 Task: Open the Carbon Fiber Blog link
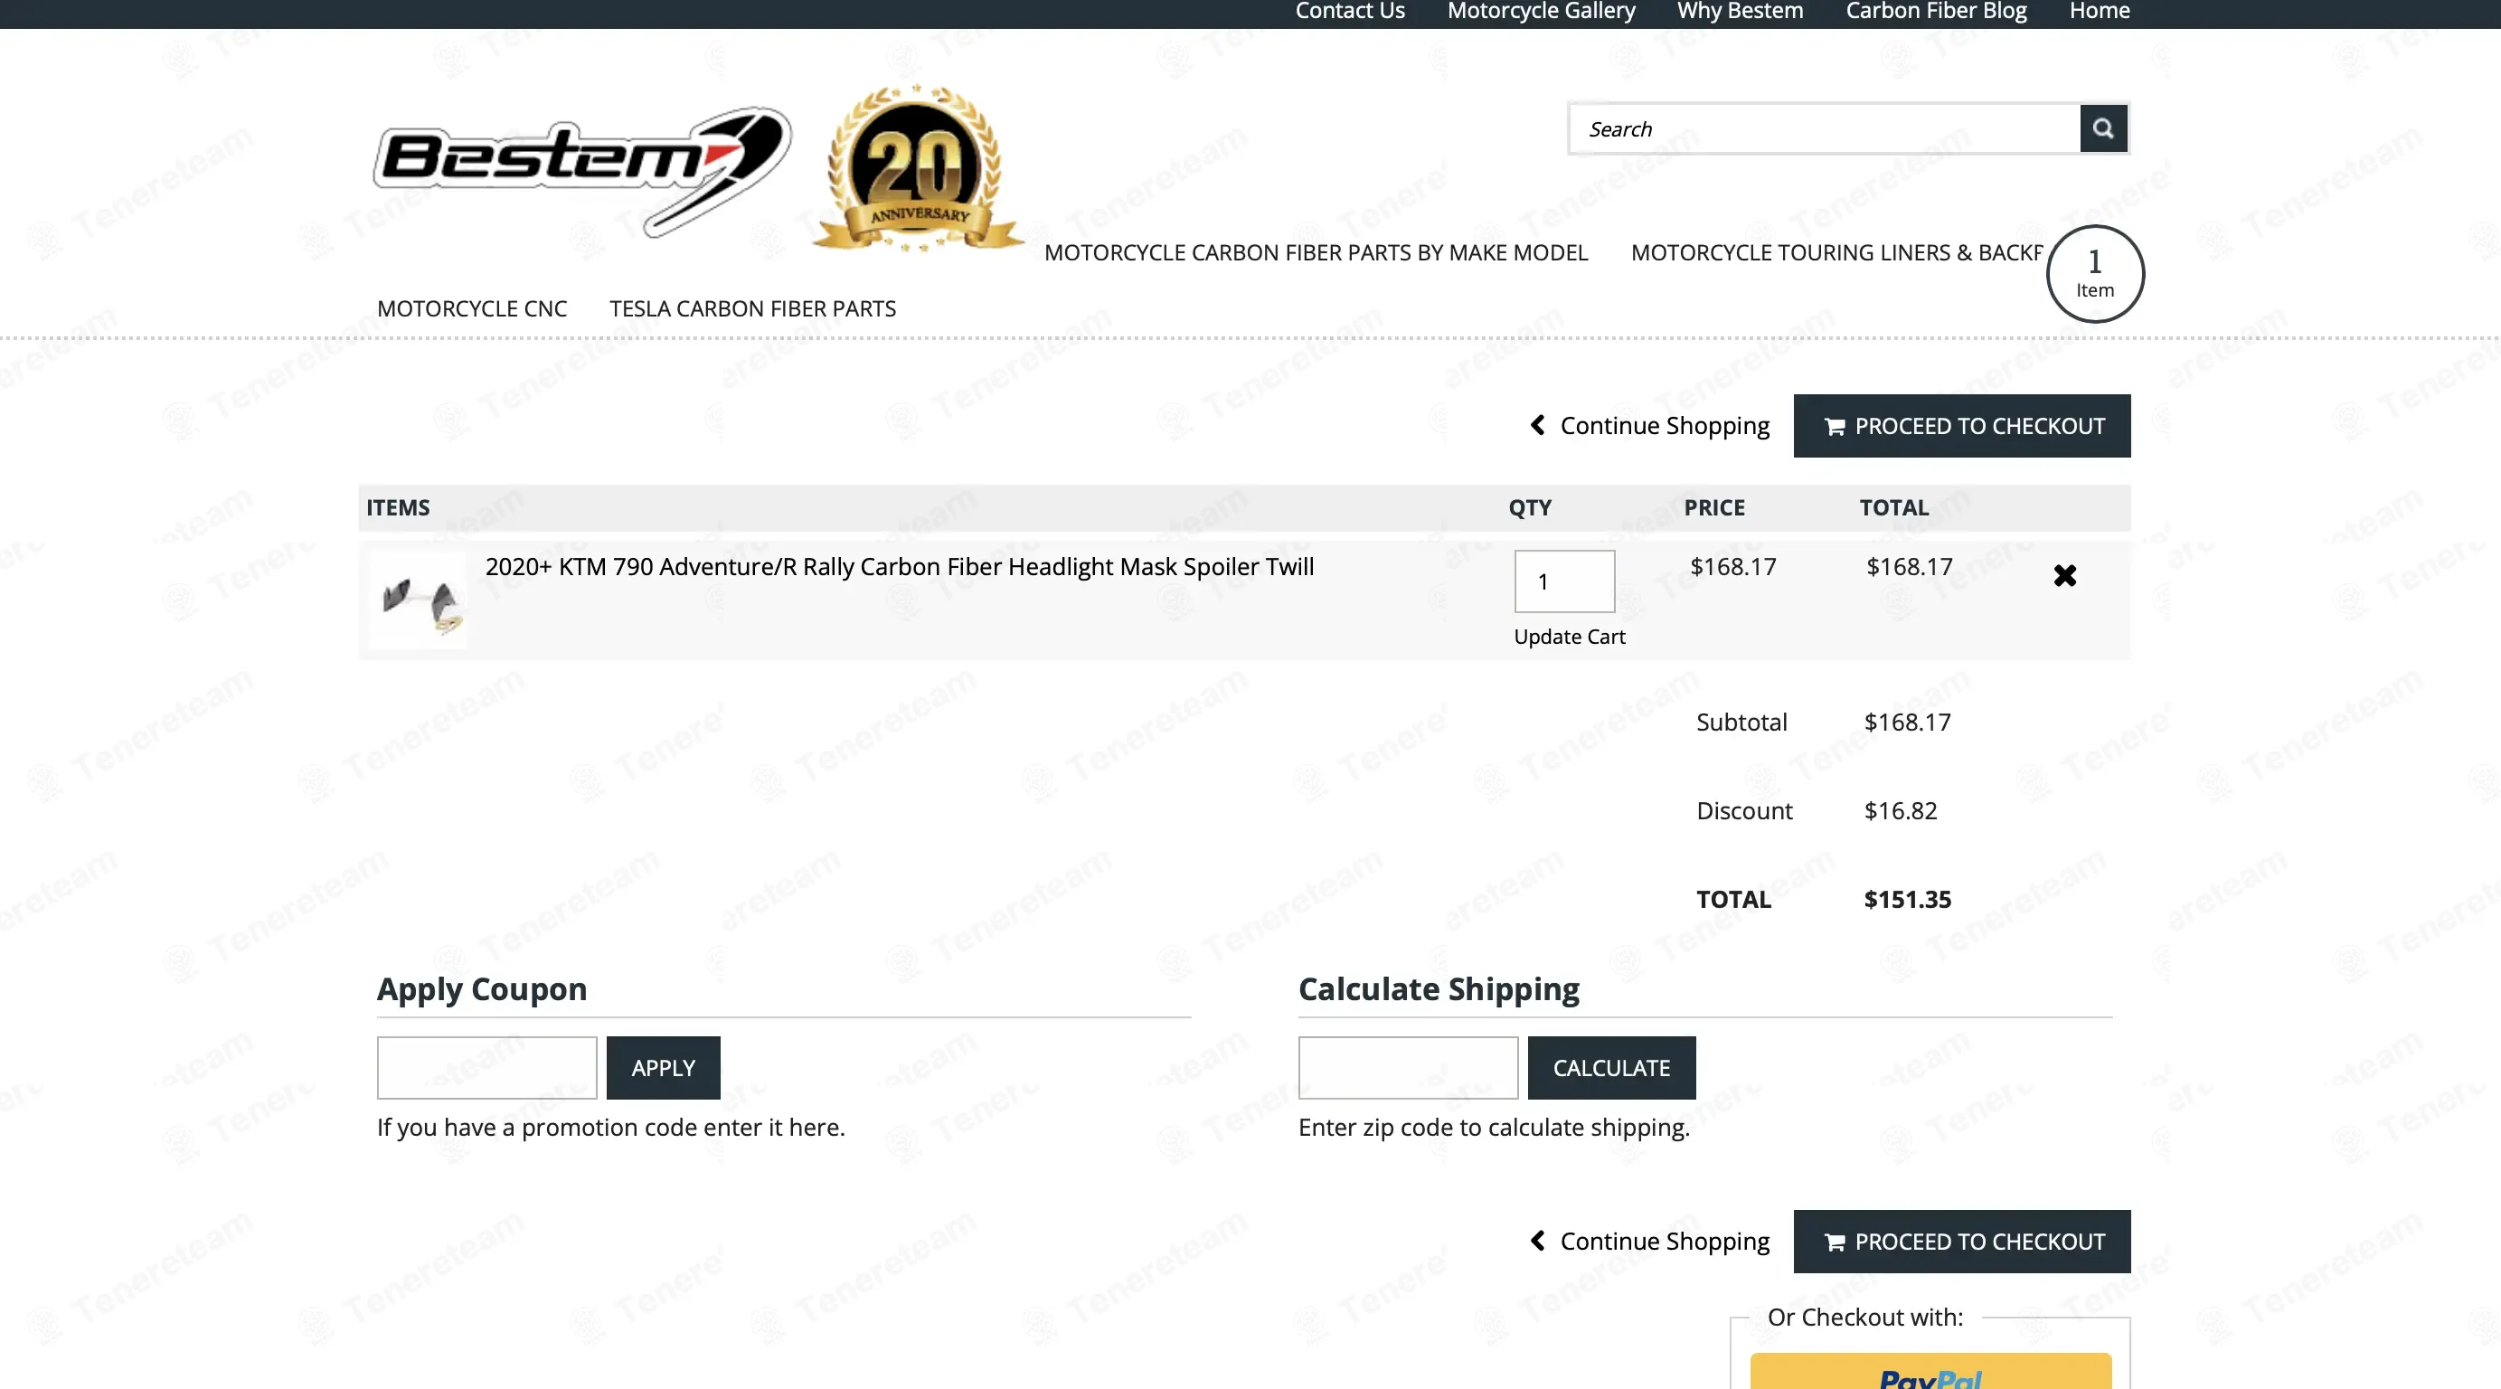pyautogui.click(x=1936, y=11)
